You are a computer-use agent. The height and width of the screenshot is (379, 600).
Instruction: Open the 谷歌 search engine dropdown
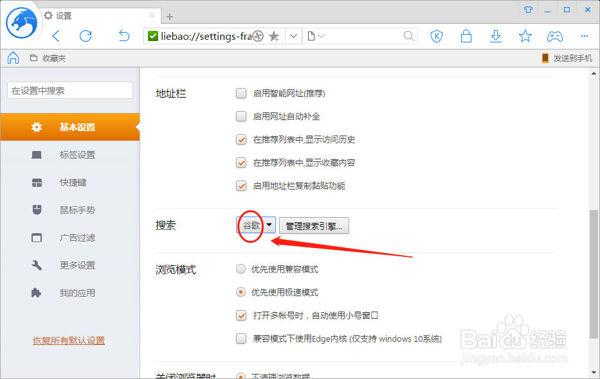point(255,225)
